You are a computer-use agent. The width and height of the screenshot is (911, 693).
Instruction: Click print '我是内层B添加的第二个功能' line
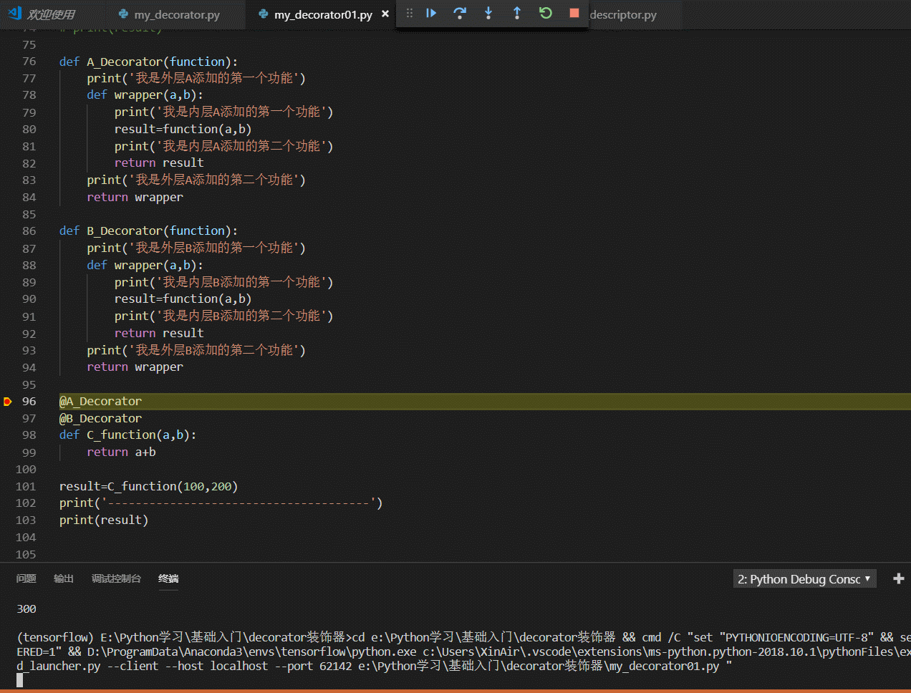click(223, 316)
